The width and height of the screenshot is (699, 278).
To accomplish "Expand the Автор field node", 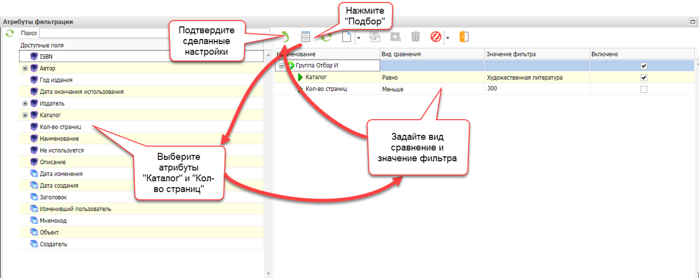I will 25,68.
